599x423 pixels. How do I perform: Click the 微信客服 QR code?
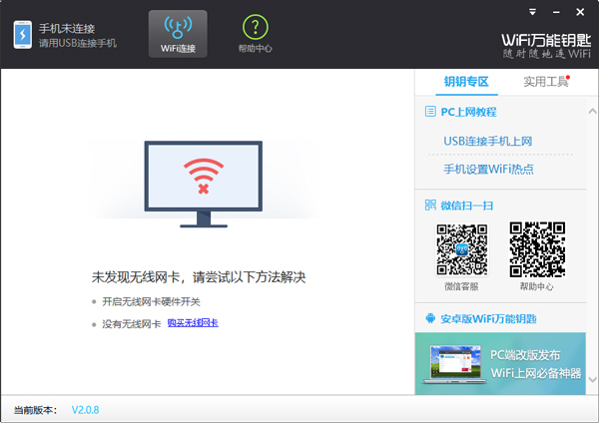(x=461, y=249)
